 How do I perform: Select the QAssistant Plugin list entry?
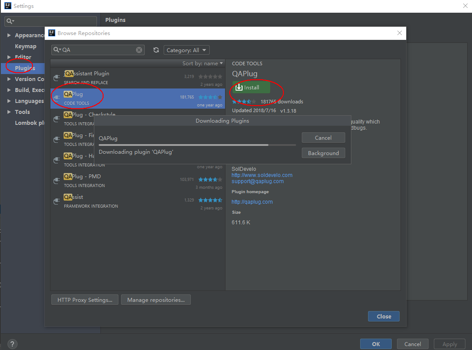138,78
